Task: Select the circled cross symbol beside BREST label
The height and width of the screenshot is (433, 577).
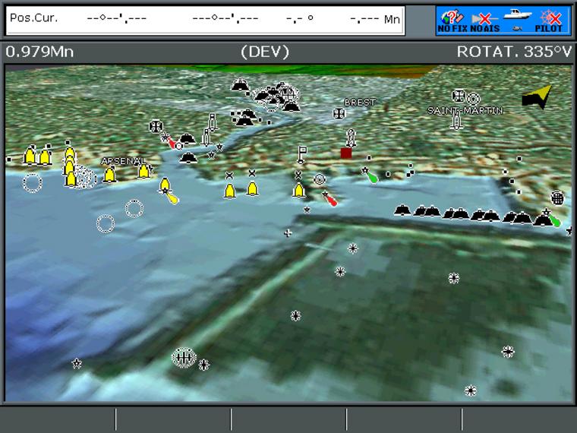Action: tap(339, 114)
